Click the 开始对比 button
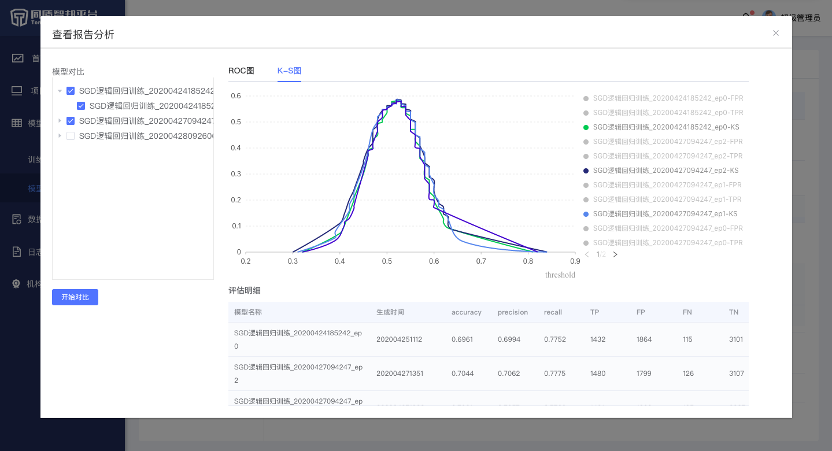The image size is (832, 451). click(75, 297)
